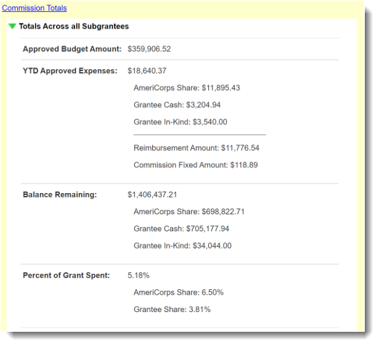Collapse the green Totals Across all Subgrantees triangle
The width and height of the screenshot is (379, 346).
click(12, 27)
